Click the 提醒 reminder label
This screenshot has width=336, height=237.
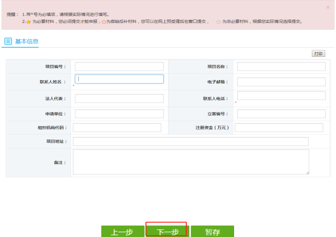coord(12,15)
